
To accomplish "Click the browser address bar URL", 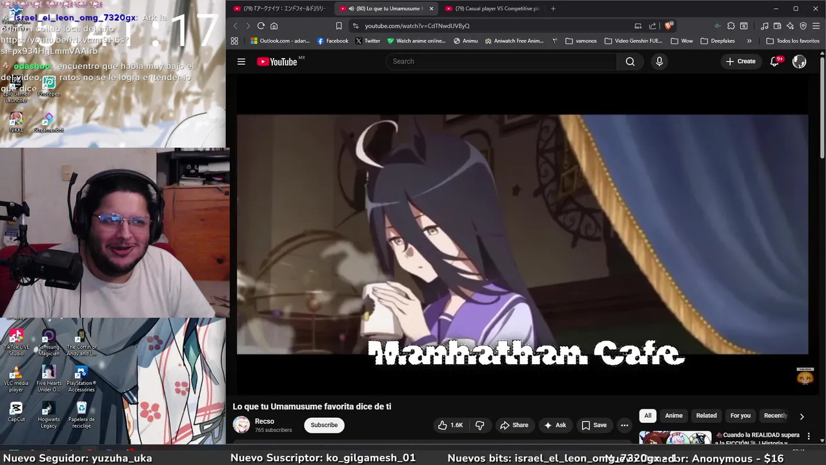I will point(417,26).
